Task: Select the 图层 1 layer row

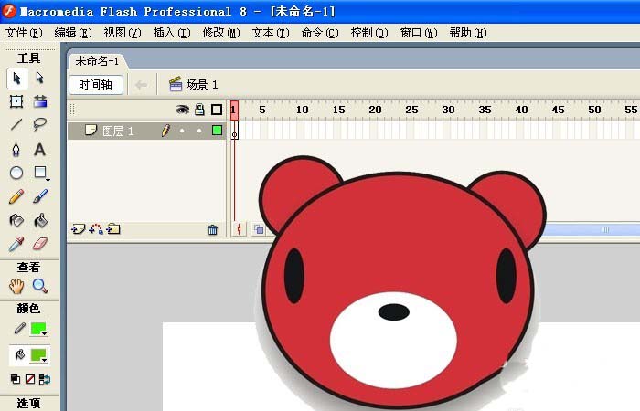Action: tap(147, 131)
